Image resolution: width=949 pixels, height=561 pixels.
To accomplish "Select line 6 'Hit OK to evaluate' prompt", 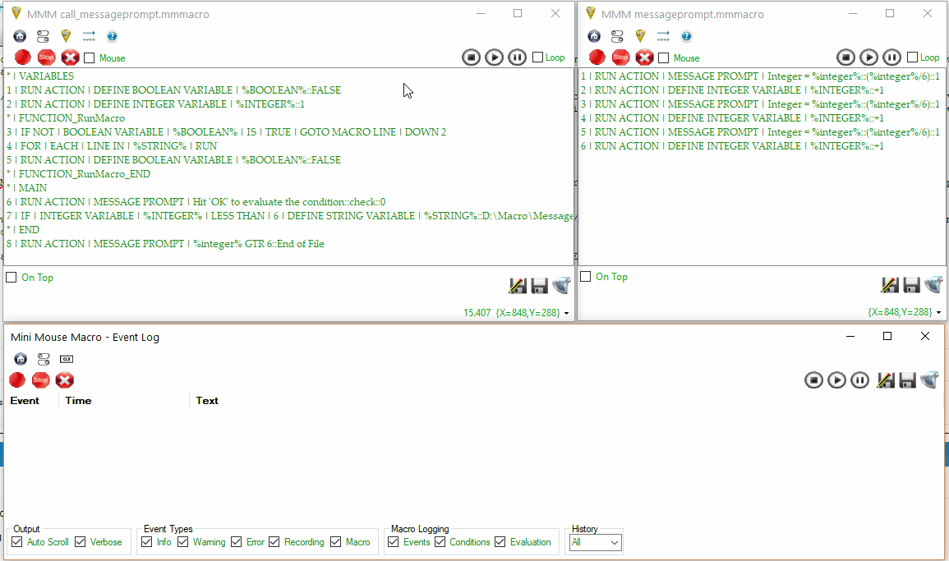I will [x=196, y=202].
